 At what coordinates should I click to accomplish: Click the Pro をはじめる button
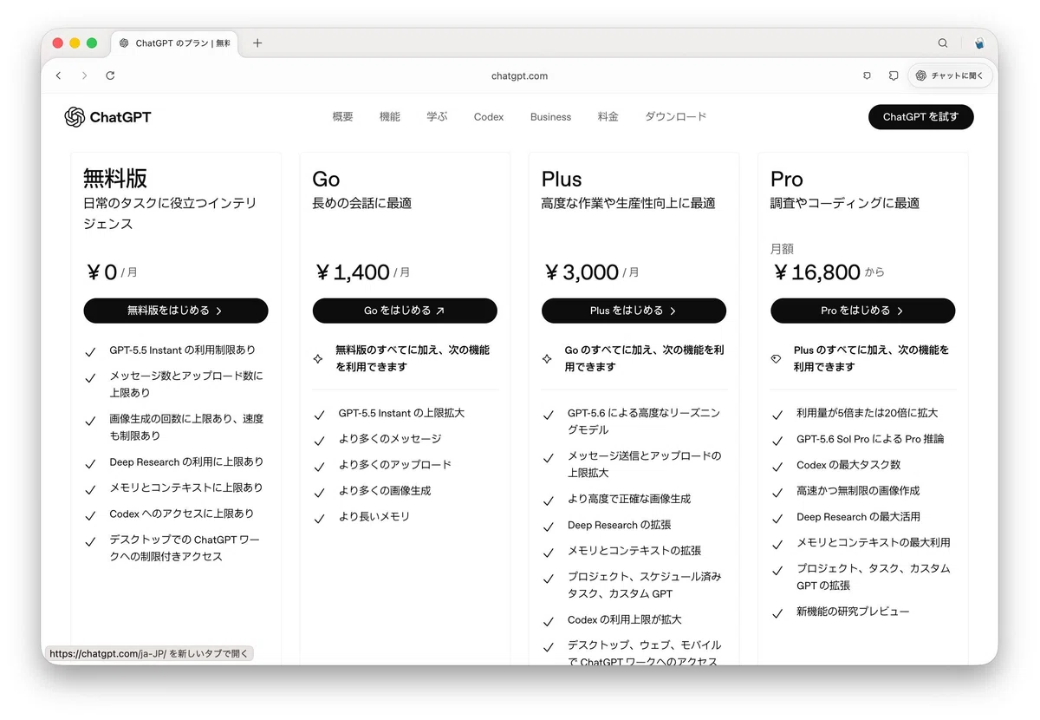862,311
